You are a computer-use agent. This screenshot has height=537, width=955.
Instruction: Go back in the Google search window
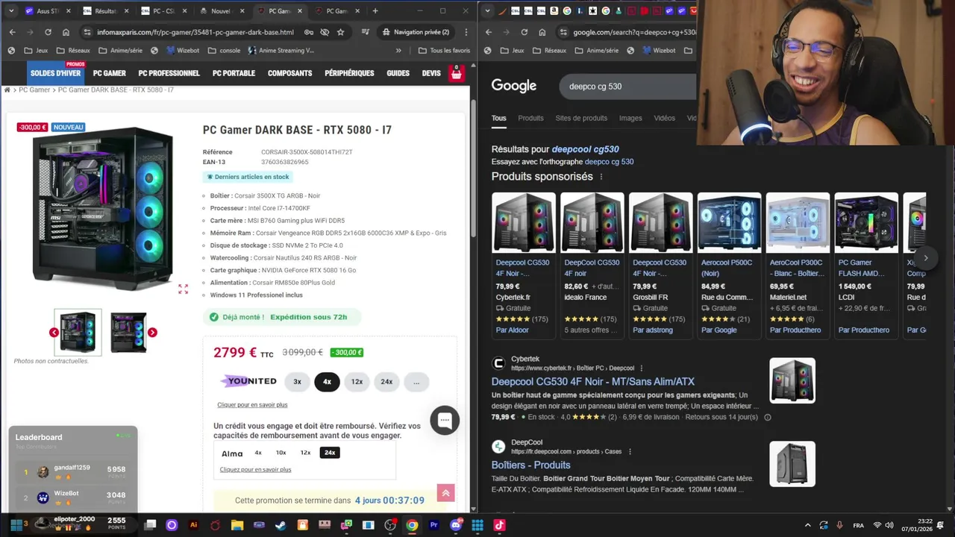(x=489, y=32)
